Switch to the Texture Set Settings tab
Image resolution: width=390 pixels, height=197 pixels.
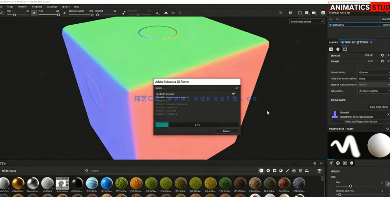pyautogui.click(x=354, y=42)
